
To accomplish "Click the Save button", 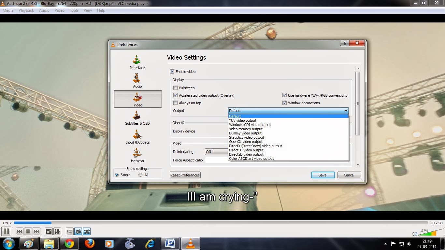I will pos(323,175).
